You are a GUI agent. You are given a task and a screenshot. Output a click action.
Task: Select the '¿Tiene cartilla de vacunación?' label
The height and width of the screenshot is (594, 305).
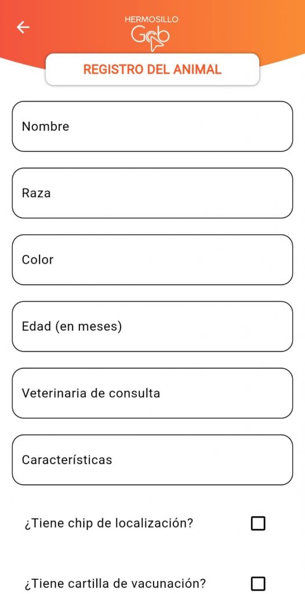115,583
